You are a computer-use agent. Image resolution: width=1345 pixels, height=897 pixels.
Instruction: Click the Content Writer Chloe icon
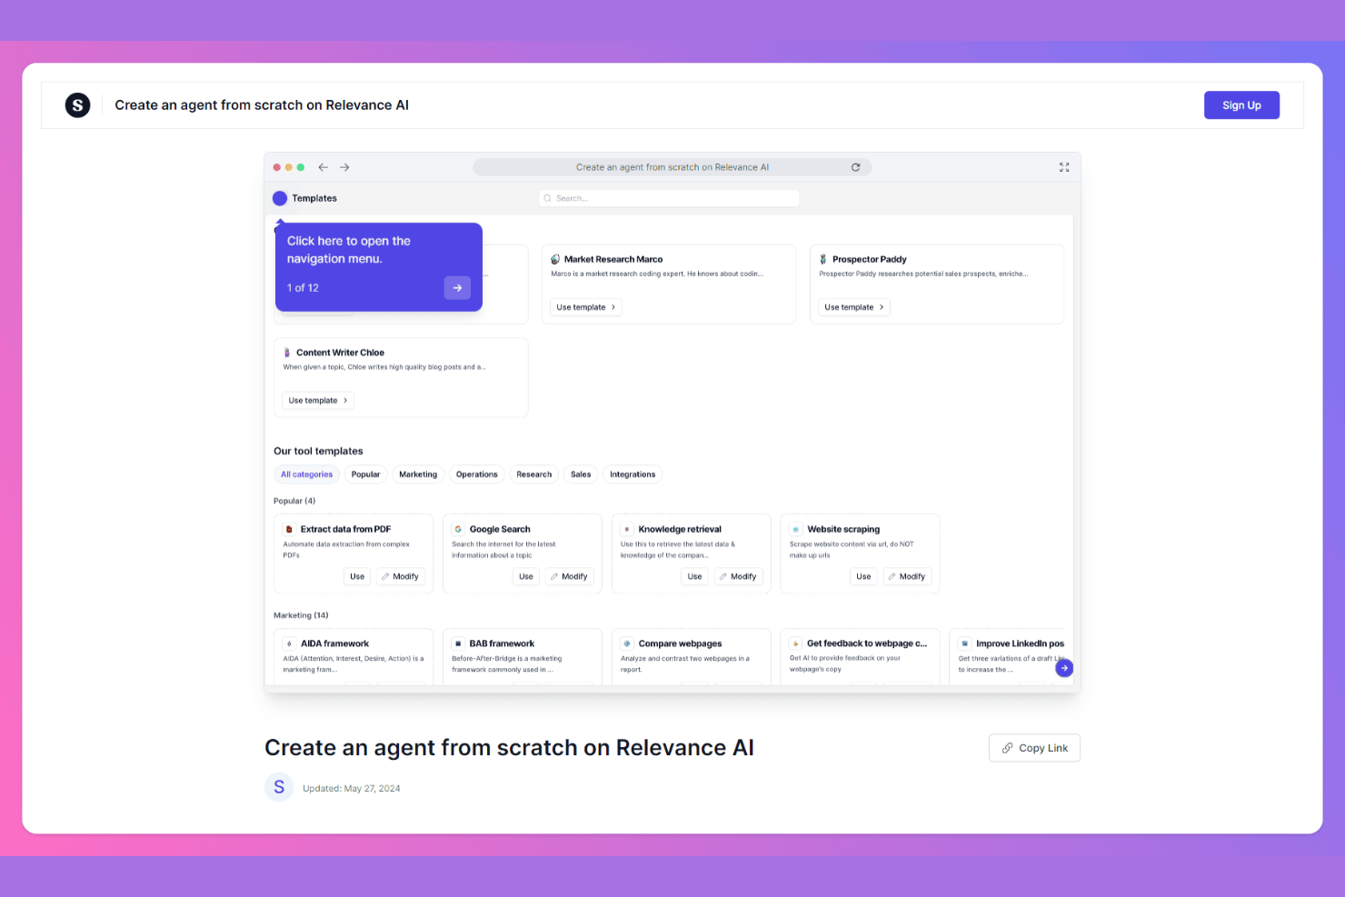287,353
